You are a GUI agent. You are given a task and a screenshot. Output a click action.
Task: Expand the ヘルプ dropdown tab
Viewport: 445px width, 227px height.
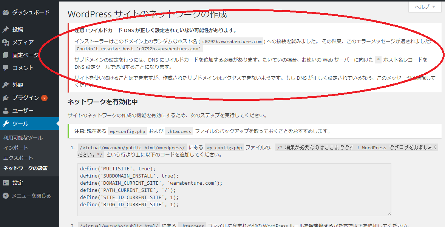425,7
